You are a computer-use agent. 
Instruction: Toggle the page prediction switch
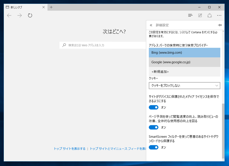click(x=154, y=127)
